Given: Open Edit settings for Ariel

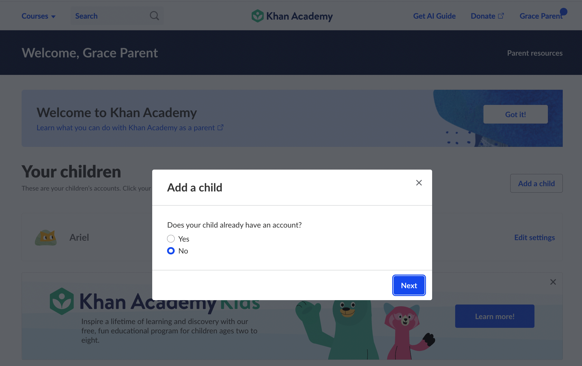Looking at the screenshot, I should (x=534, y=237).
